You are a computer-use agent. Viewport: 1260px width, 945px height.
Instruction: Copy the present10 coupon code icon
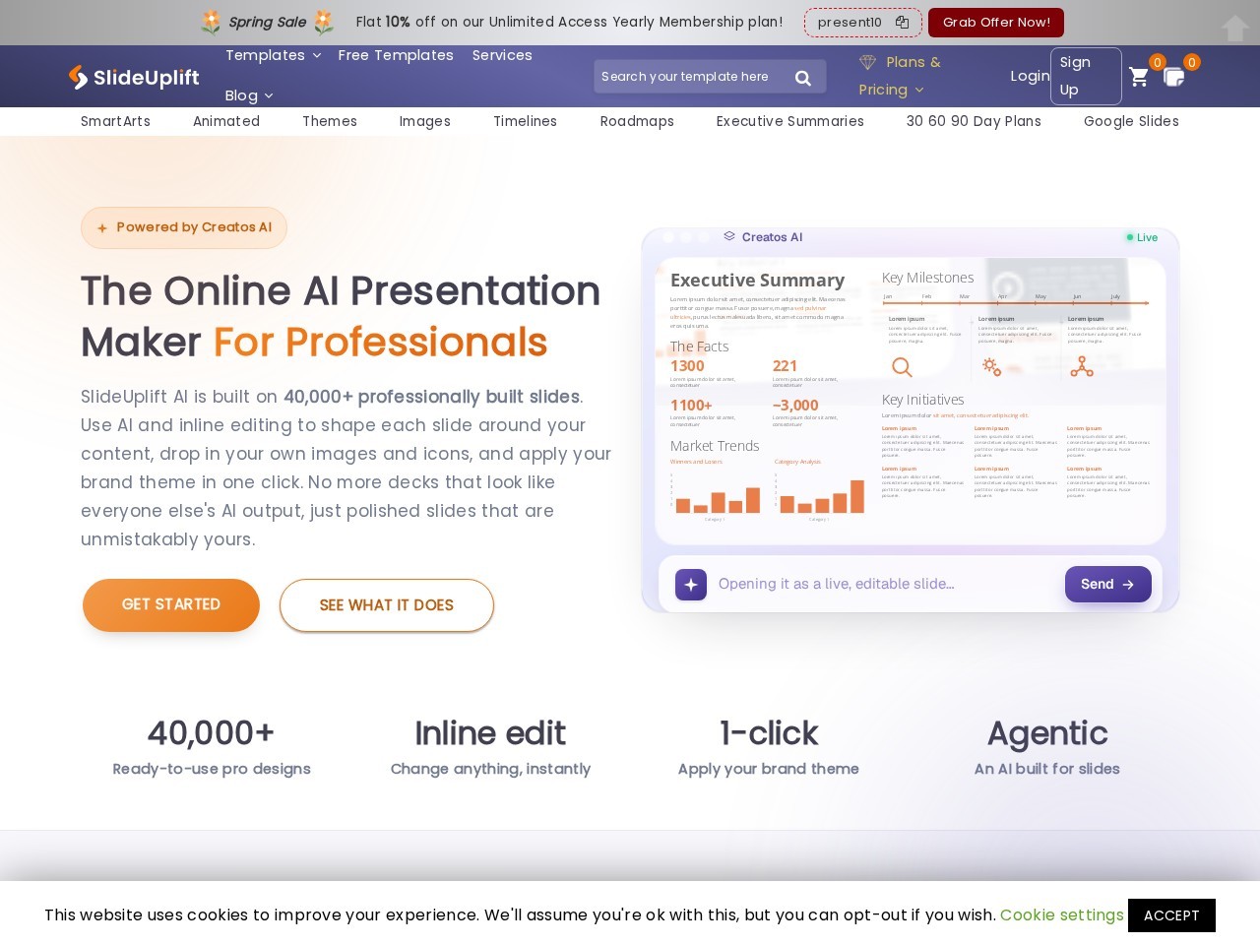902,23
